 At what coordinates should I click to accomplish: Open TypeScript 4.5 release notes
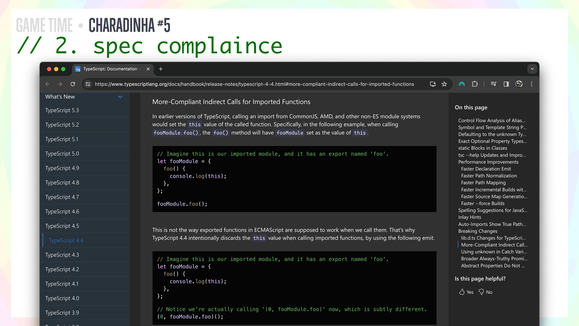click(x=85, y=226)
